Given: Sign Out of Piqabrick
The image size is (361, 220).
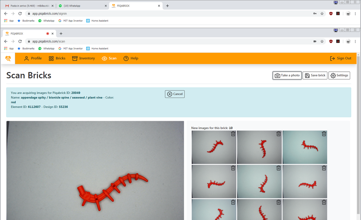Looking at the screenshot, I should (340, 58).
